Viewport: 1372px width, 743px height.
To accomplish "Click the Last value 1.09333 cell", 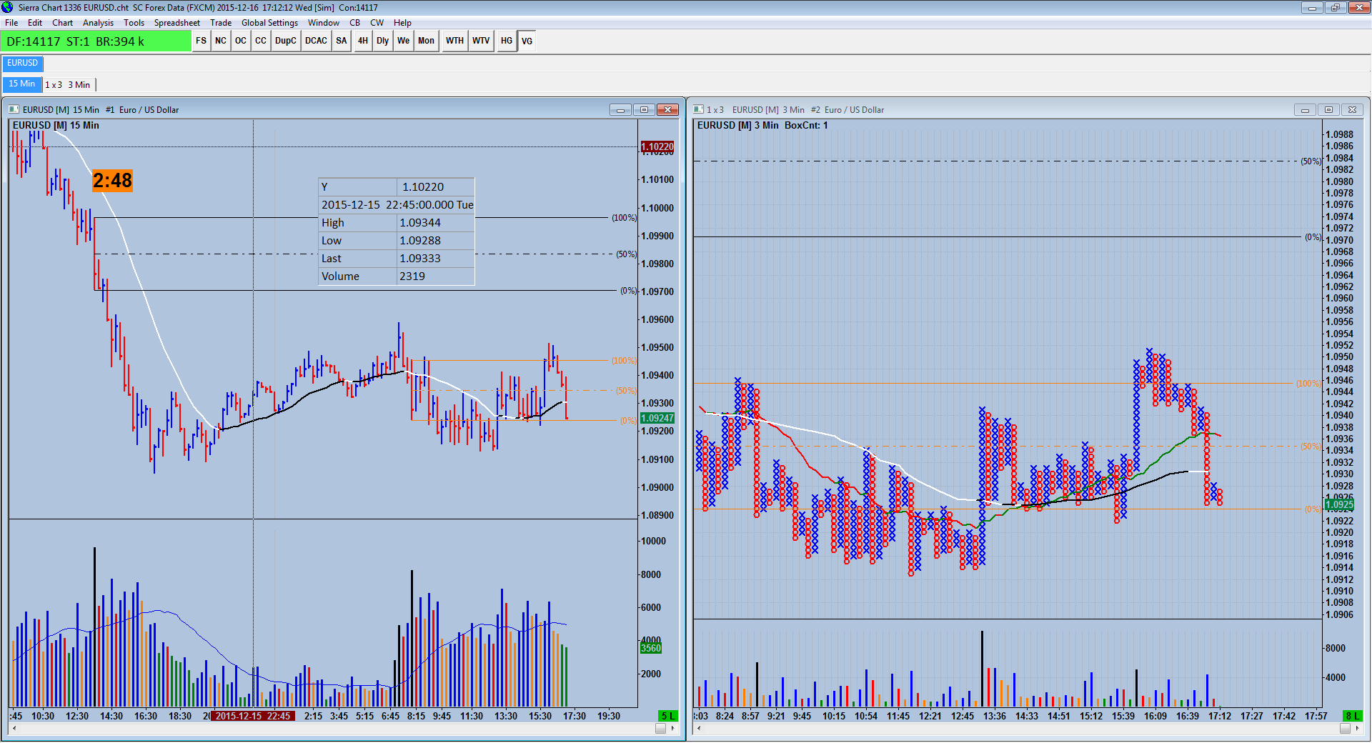I will coord(435,259).
